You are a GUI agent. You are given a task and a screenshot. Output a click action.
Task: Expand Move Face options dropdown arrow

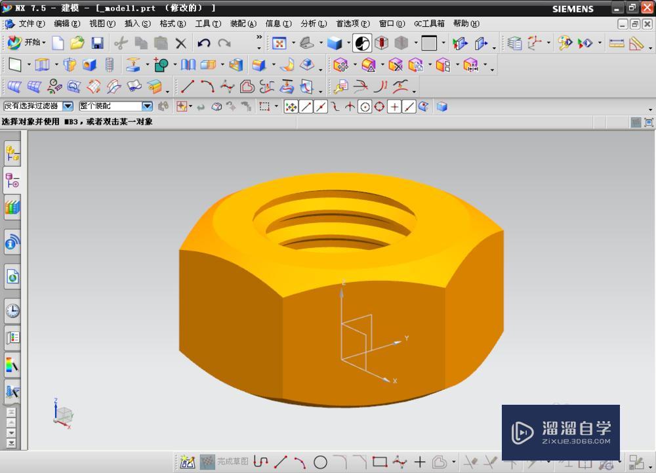(355, 65)
